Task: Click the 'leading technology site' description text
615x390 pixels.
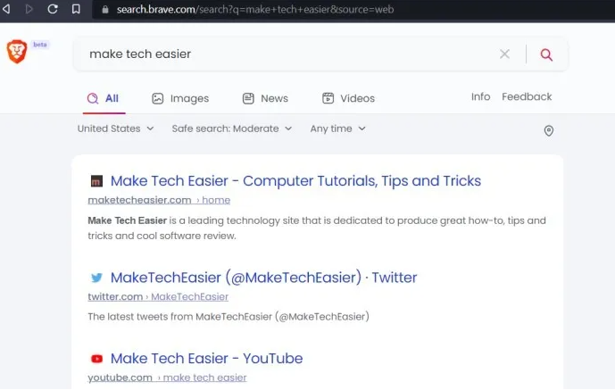Action: (x=317, y=228)
